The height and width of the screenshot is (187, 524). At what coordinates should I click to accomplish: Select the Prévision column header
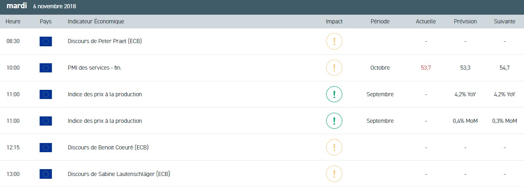(465, 22)
